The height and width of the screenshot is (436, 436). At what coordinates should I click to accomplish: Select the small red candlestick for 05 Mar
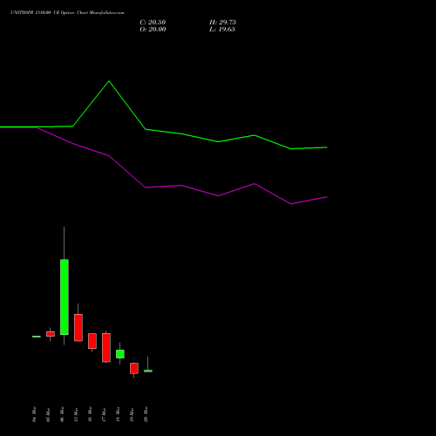pos(51,334)
